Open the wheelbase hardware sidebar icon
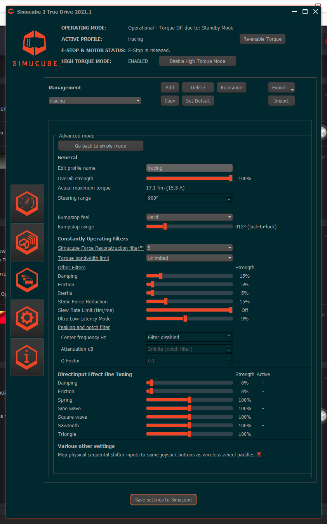Screen dimensions: 327x524 (27, 242)
